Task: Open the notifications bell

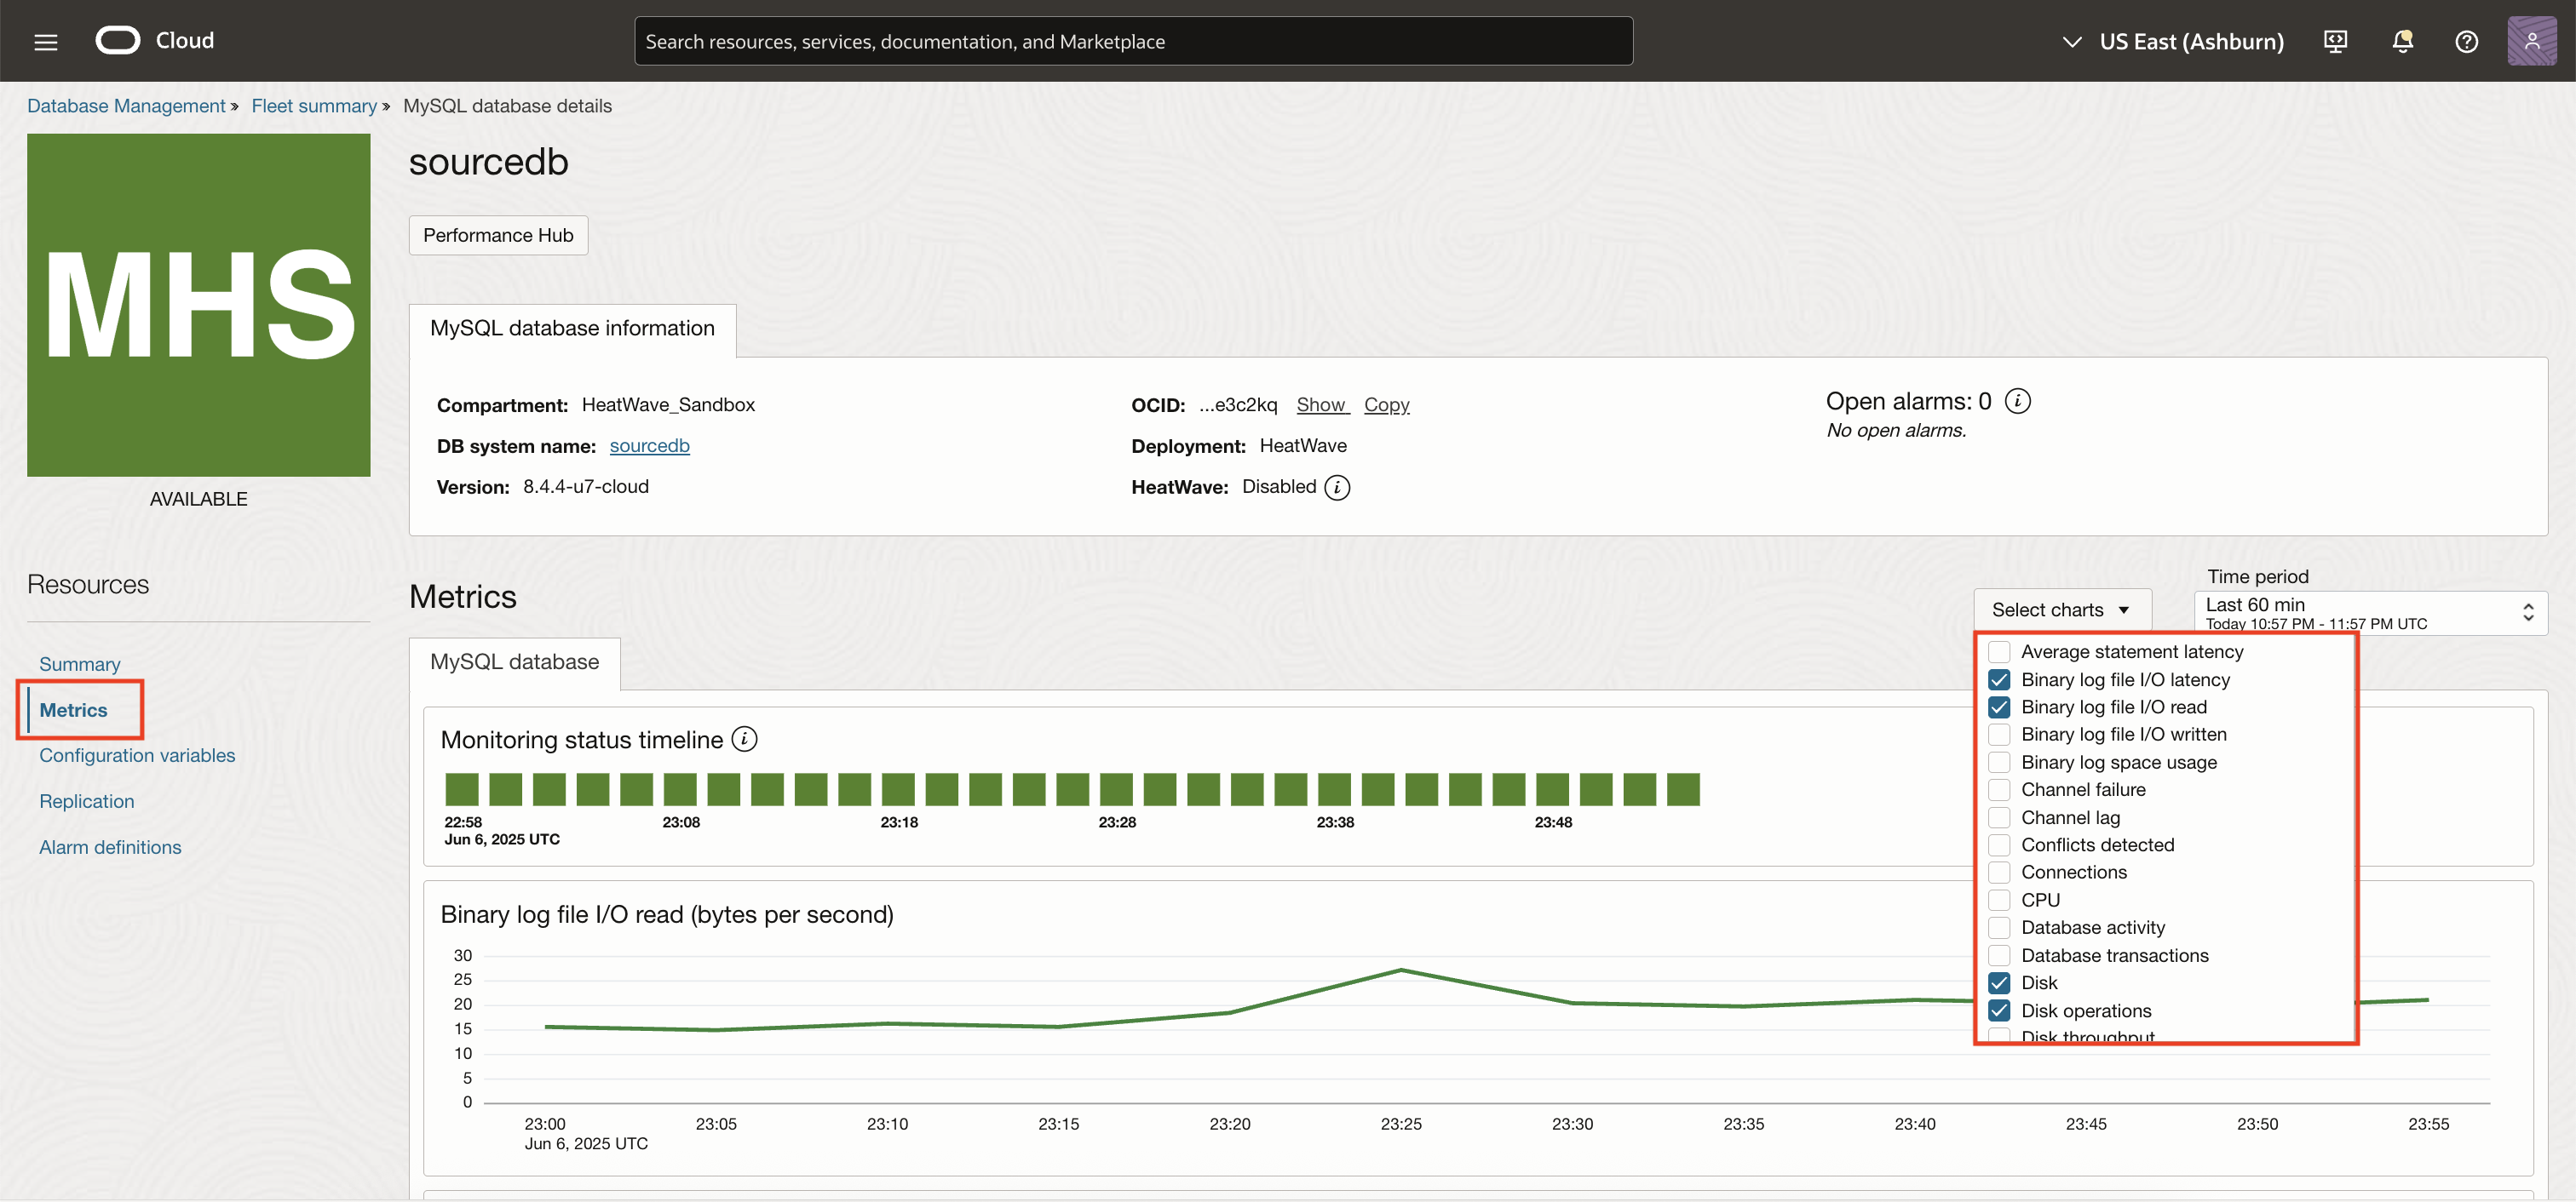Action: [x=2402, y=41]
